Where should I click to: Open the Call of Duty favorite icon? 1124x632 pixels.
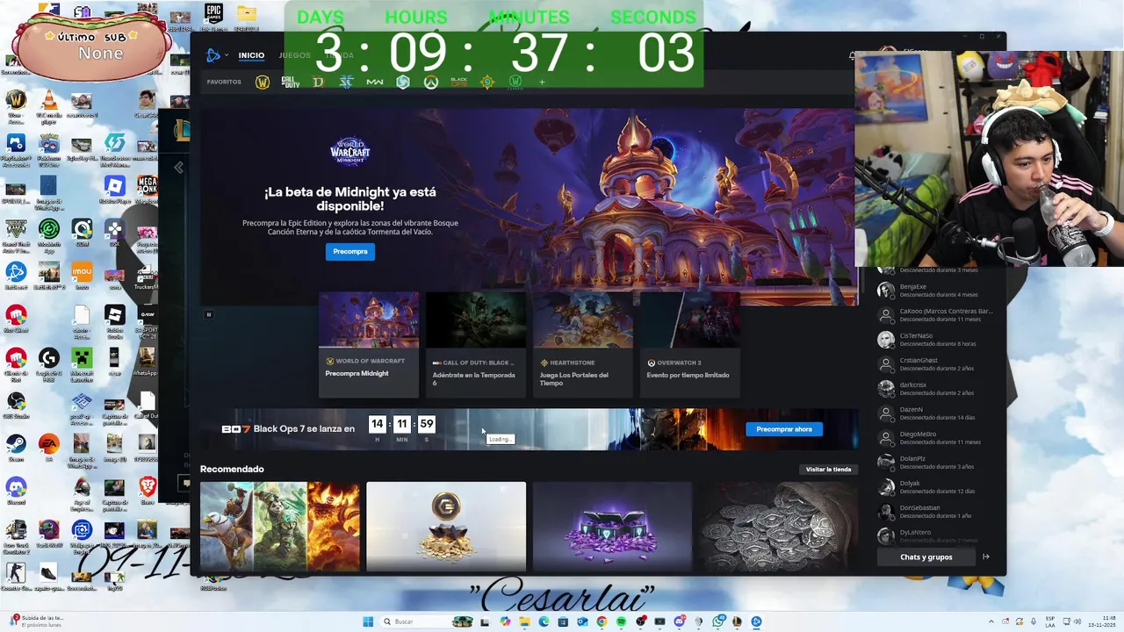click(291, 82)
